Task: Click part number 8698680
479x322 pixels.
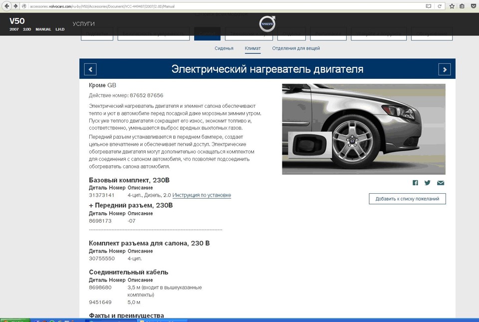Action: (x=100, y=288)
